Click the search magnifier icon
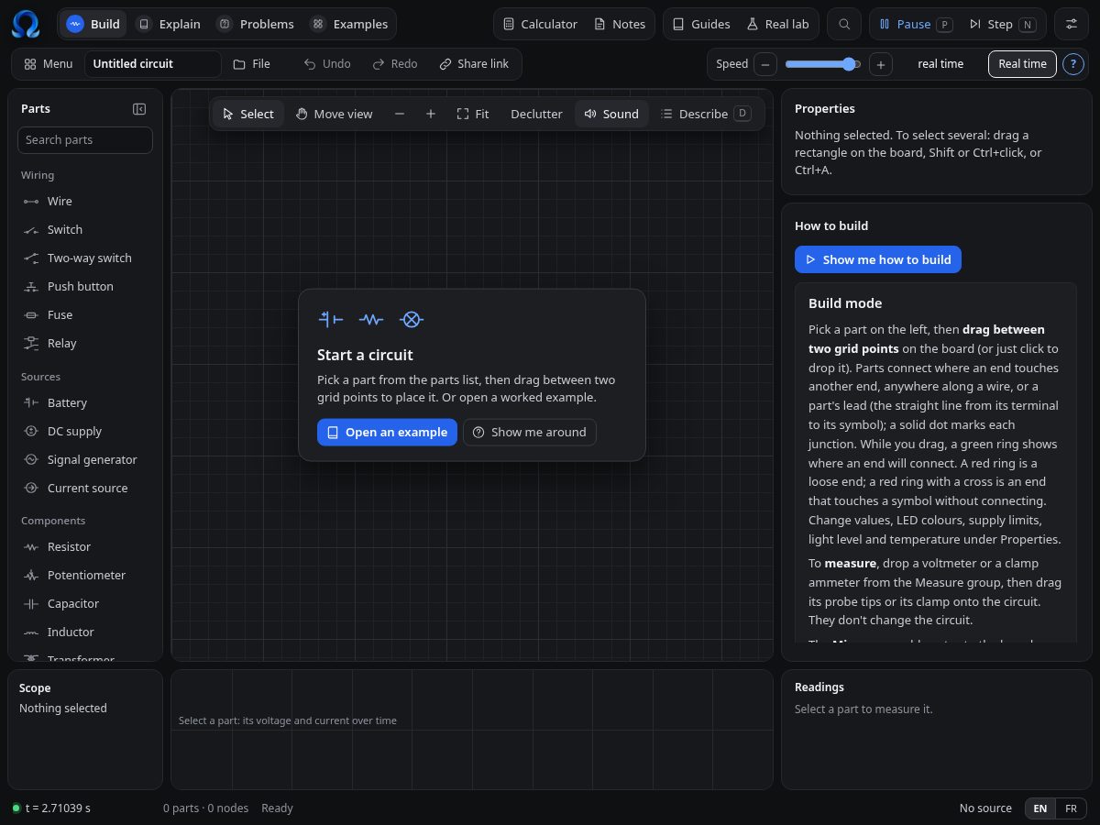The image size is (1100, 825). 844,24
